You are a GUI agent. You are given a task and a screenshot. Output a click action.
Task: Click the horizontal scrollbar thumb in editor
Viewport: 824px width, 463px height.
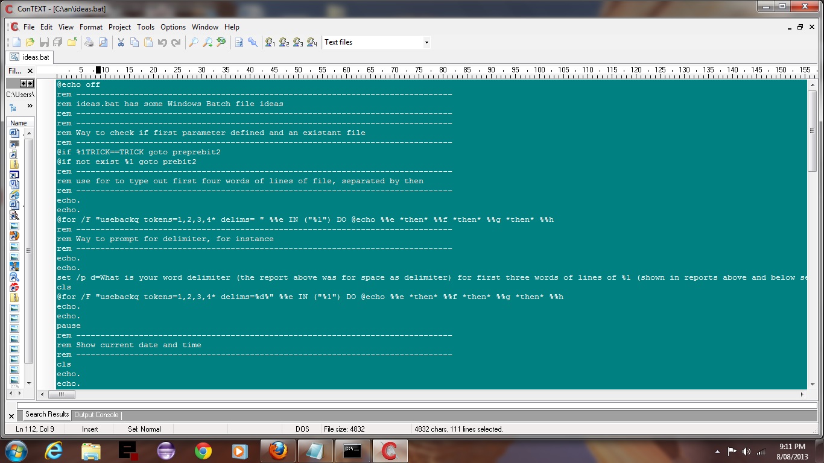[x=61, y=394]
